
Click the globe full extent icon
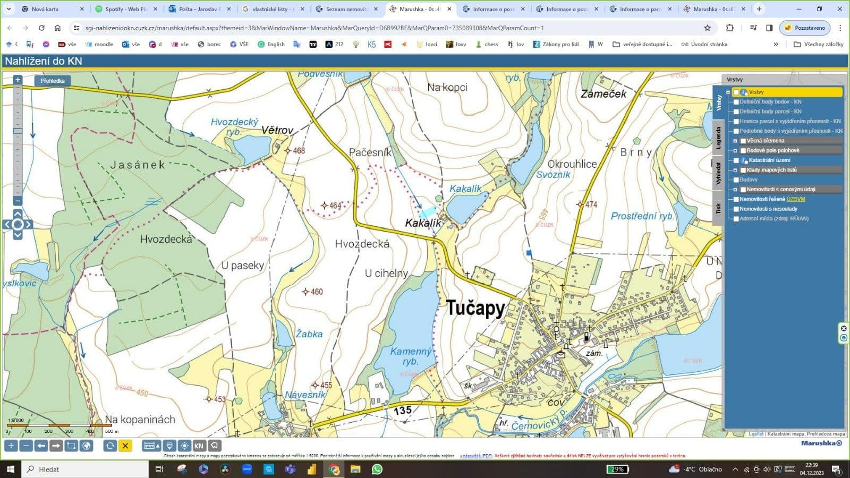point(86,446)
